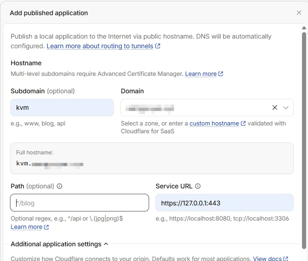Click external-link icon beside Path Learn more
Screen dimensions: 308x261
point(47,227)
